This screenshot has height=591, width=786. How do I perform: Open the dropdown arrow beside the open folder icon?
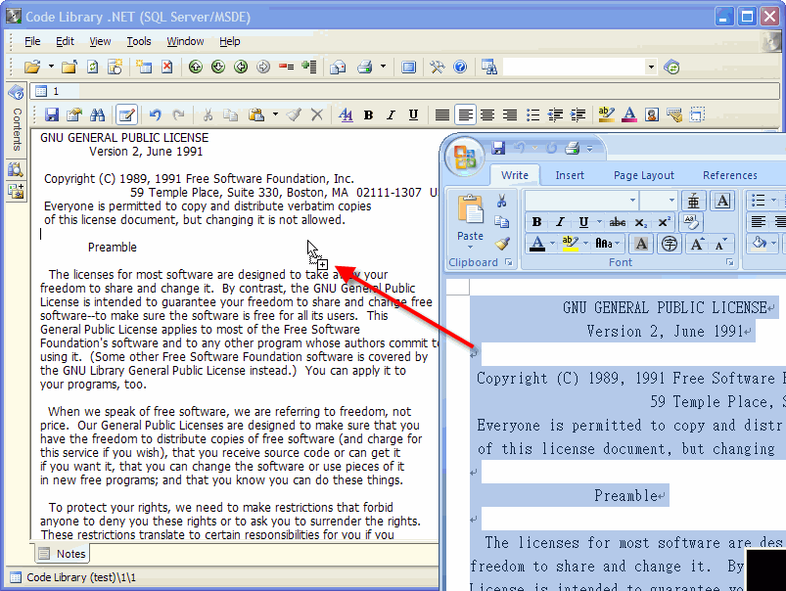[x=51, y=67]
